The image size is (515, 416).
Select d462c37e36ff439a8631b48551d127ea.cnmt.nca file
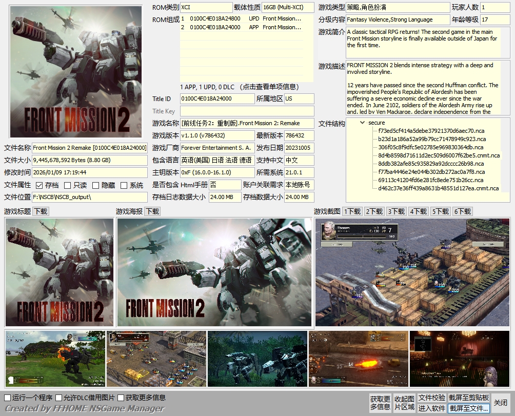pyautogui.click(x=438, y=188)
